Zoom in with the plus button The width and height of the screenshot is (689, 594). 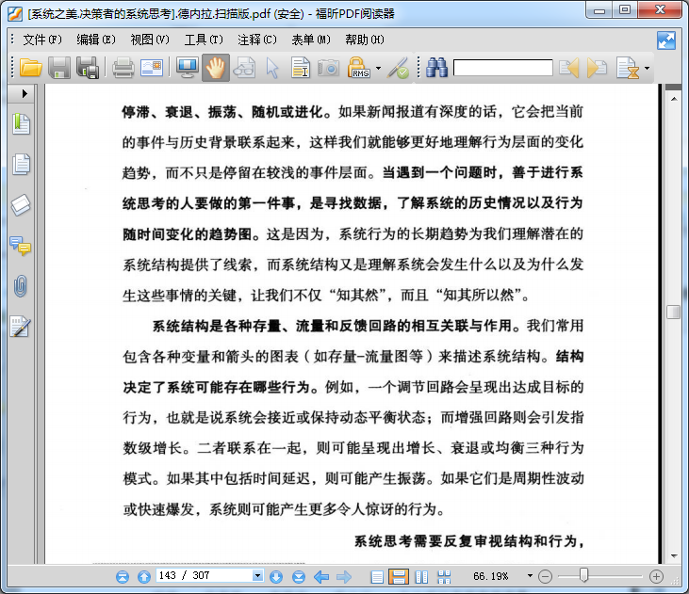656,576
